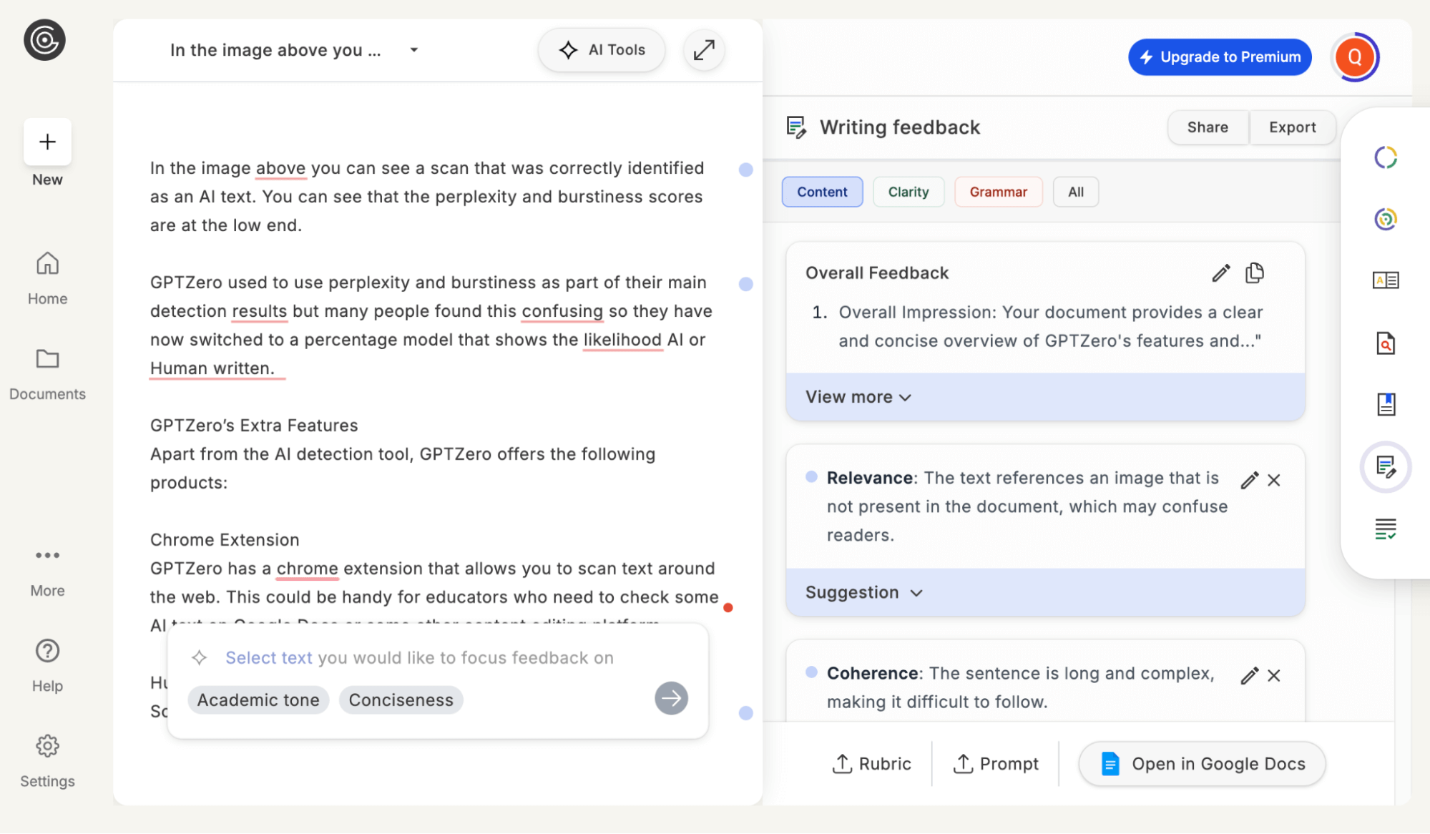Viewport: 1430px width, 834px height.
Task: Click the Writing feedback panel header icon
Action: pyautogui.click(x=796, y=127)
